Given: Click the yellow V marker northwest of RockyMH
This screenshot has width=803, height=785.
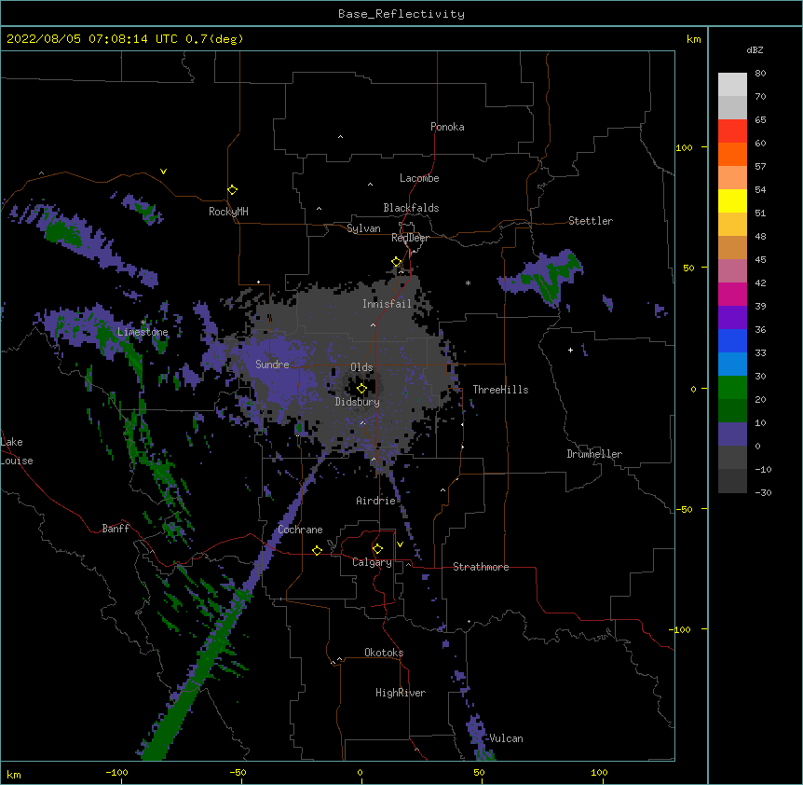Looking at the screenshot, I should [x=163, y=172].
